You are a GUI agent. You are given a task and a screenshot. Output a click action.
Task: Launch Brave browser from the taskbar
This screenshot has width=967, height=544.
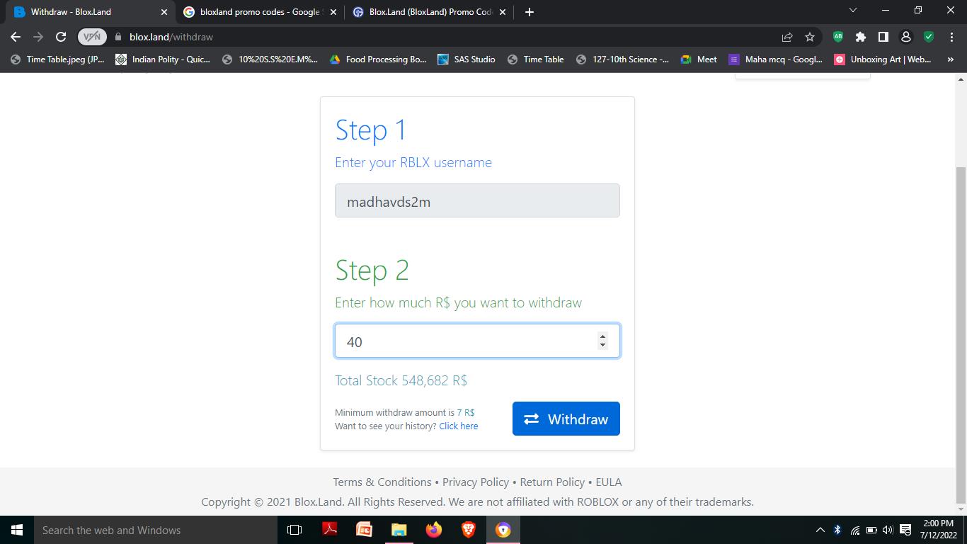coord(468,530)
